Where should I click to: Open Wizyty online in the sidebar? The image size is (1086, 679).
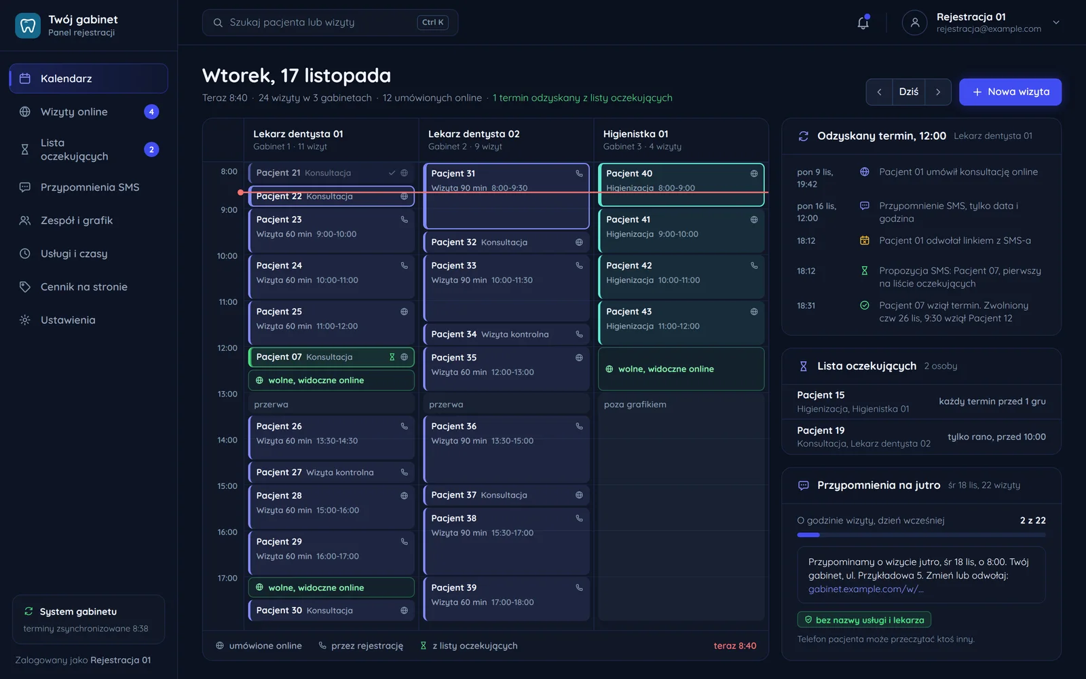point(88,112)
